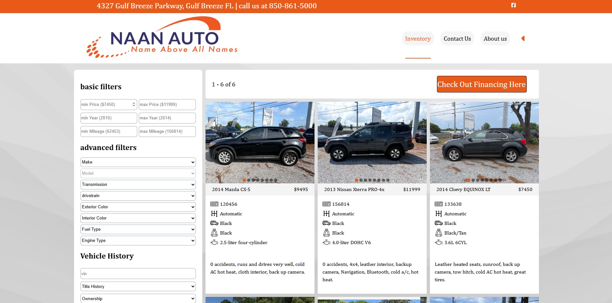Viewport: 612px width, 303px height.
Task: Open the Facebook icon in top bar
Action: coord(513,5)
